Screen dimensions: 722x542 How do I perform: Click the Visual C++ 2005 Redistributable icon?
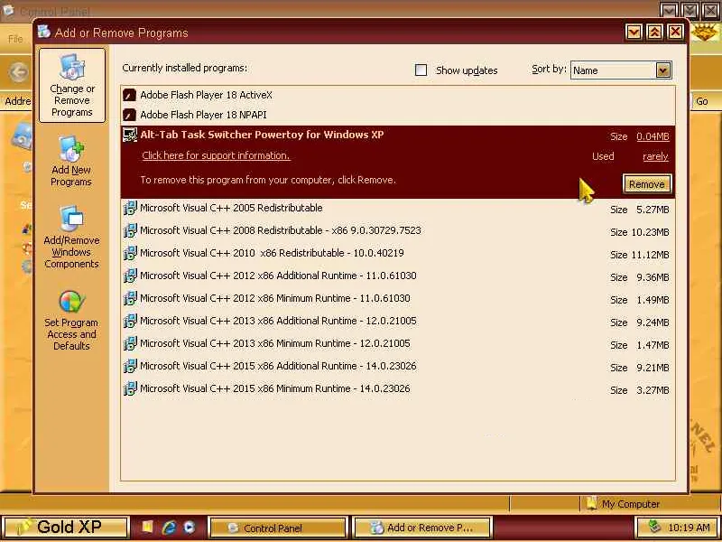pos(130,209)
